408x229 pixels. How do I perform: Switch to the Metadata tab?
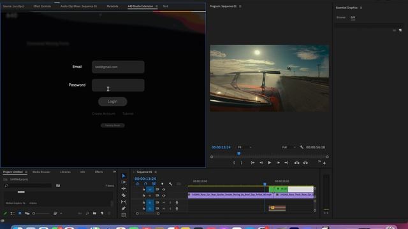112,6
